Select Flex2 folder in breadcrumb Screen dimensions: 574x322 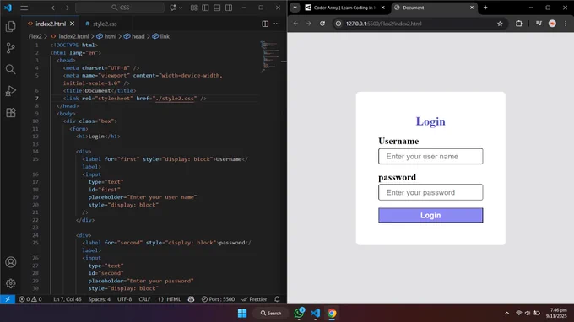coord(35,36)
